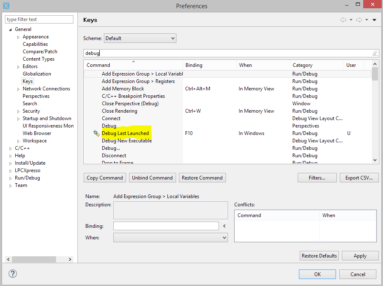Select the Keys preference page
Image resolution: width=383 pixels, height=286 pixels.
click(x=28, y=81)
